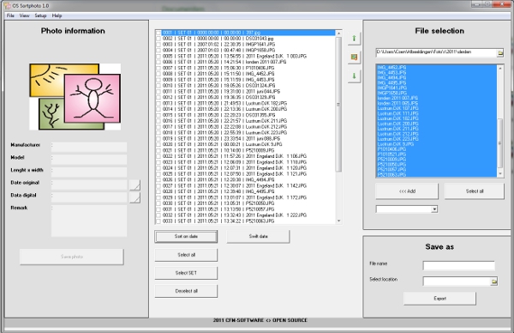The width and height of the screenshot is (514, 333).
Task: Click the Export button
Action: [x=439, y=299]
